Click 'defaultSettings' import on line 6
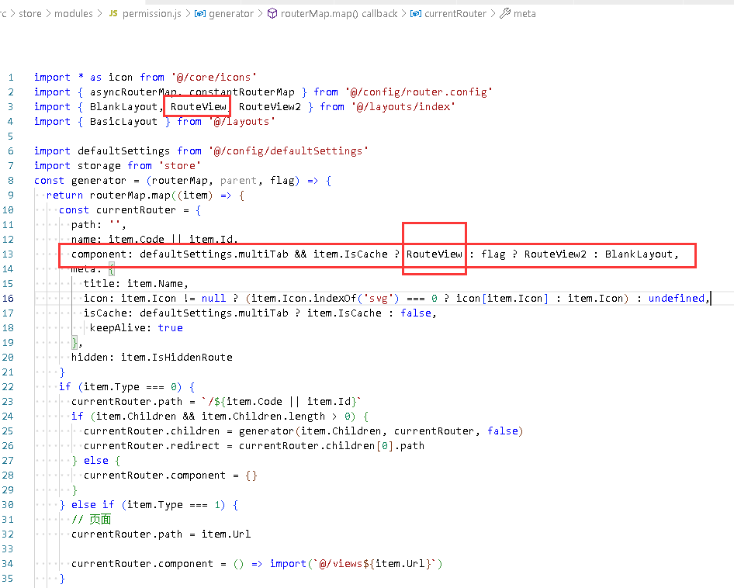Screen dimensions: 734x588 123,151
